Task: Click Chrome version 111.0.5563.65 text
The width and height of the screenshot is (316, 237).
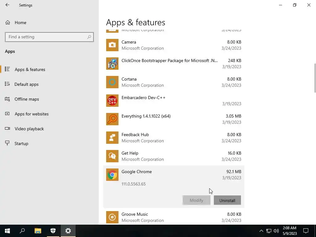Action: pos(133,184)
